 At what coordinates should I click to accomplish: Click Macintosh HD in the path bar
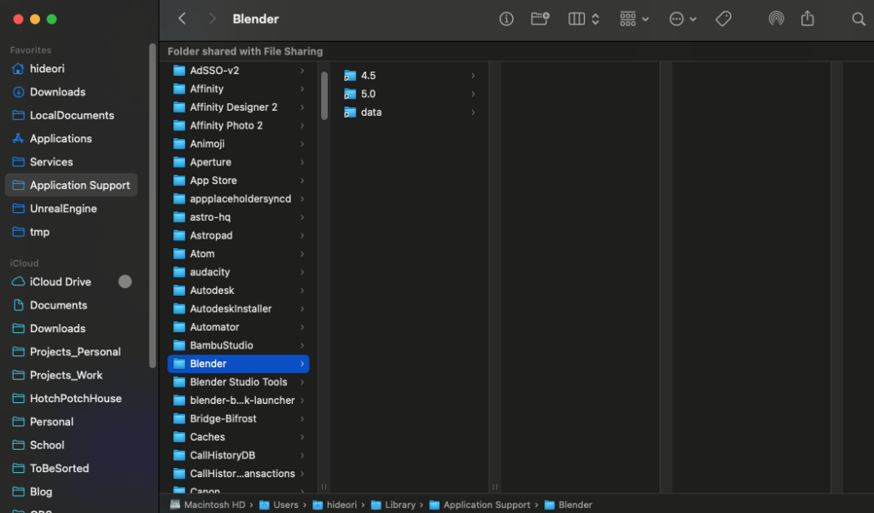[214, 504]
